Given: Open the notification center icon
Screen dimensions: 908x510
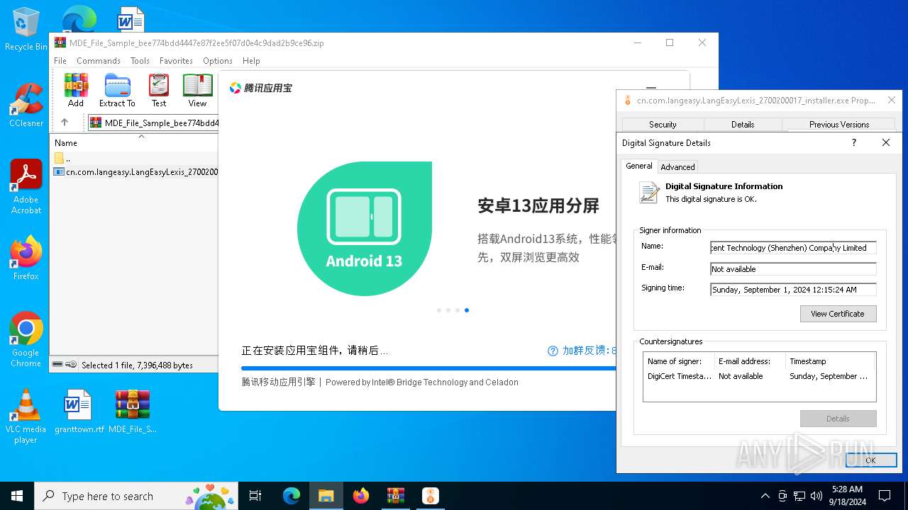Looking at the screenshot, I should click(x=885, y=496).
